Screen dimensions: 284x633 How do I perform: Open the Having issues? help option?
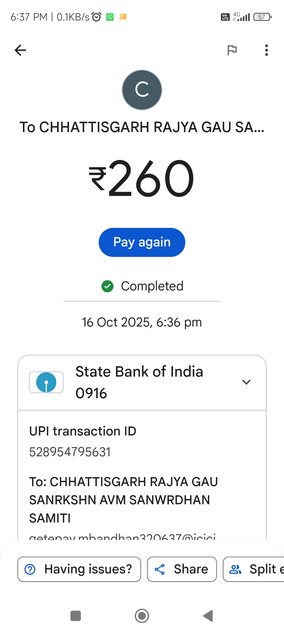(x=79, y=569)
